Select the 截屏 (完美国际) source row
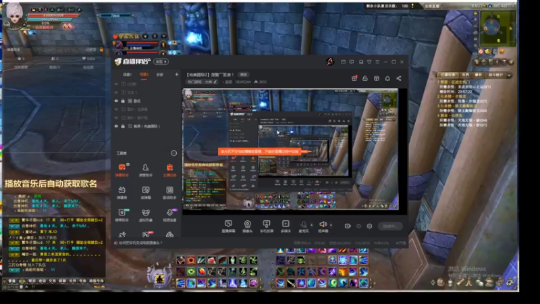The width and height of the screenshot is (540, 304). pyautogui.click(x=144, y=126)
